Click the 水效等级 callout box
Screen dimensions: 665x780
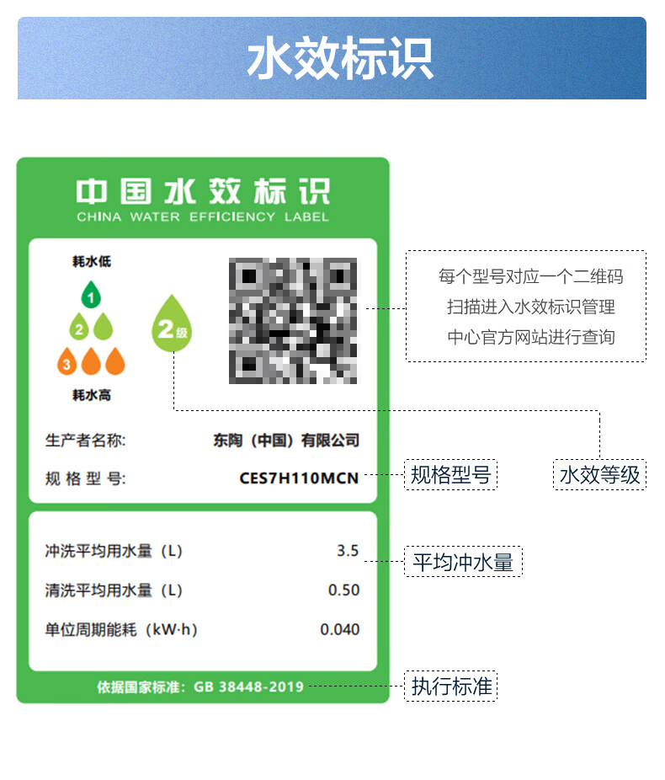pyautogui.click(x=599, y=474)
